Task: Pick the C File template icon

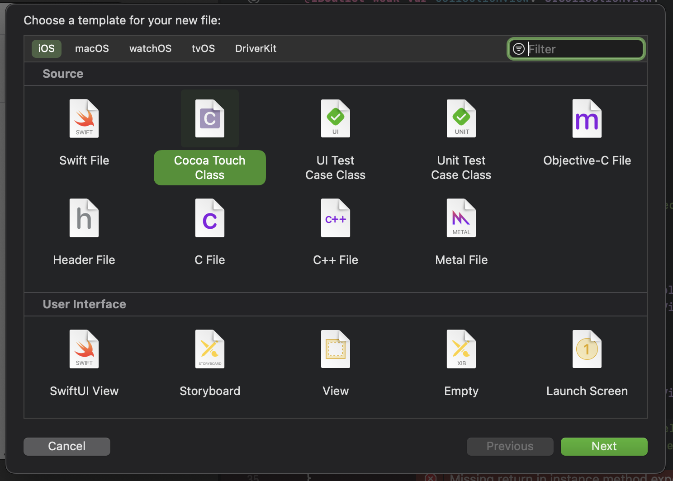Action: pyautogui.click(x=210, y=218)
